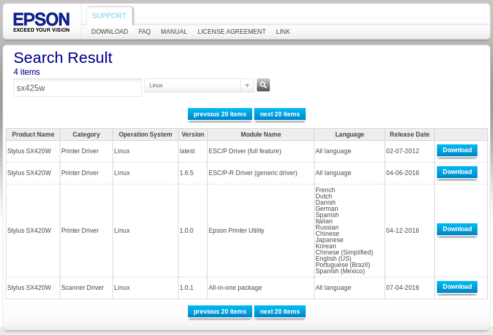This screenshot has width=493, height=335.
Task: Click the Language column header
Action: click(x=349, y=135)
